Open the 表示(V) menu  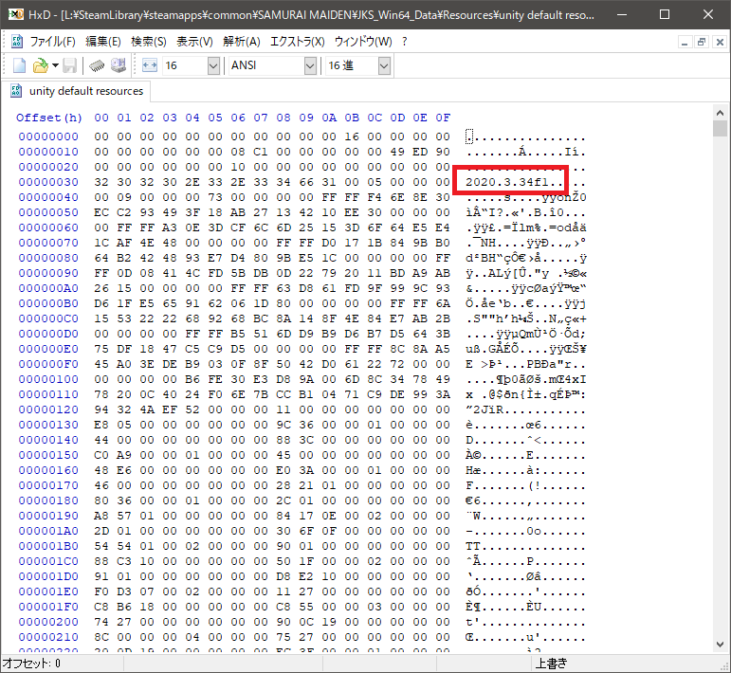(194, 42)
